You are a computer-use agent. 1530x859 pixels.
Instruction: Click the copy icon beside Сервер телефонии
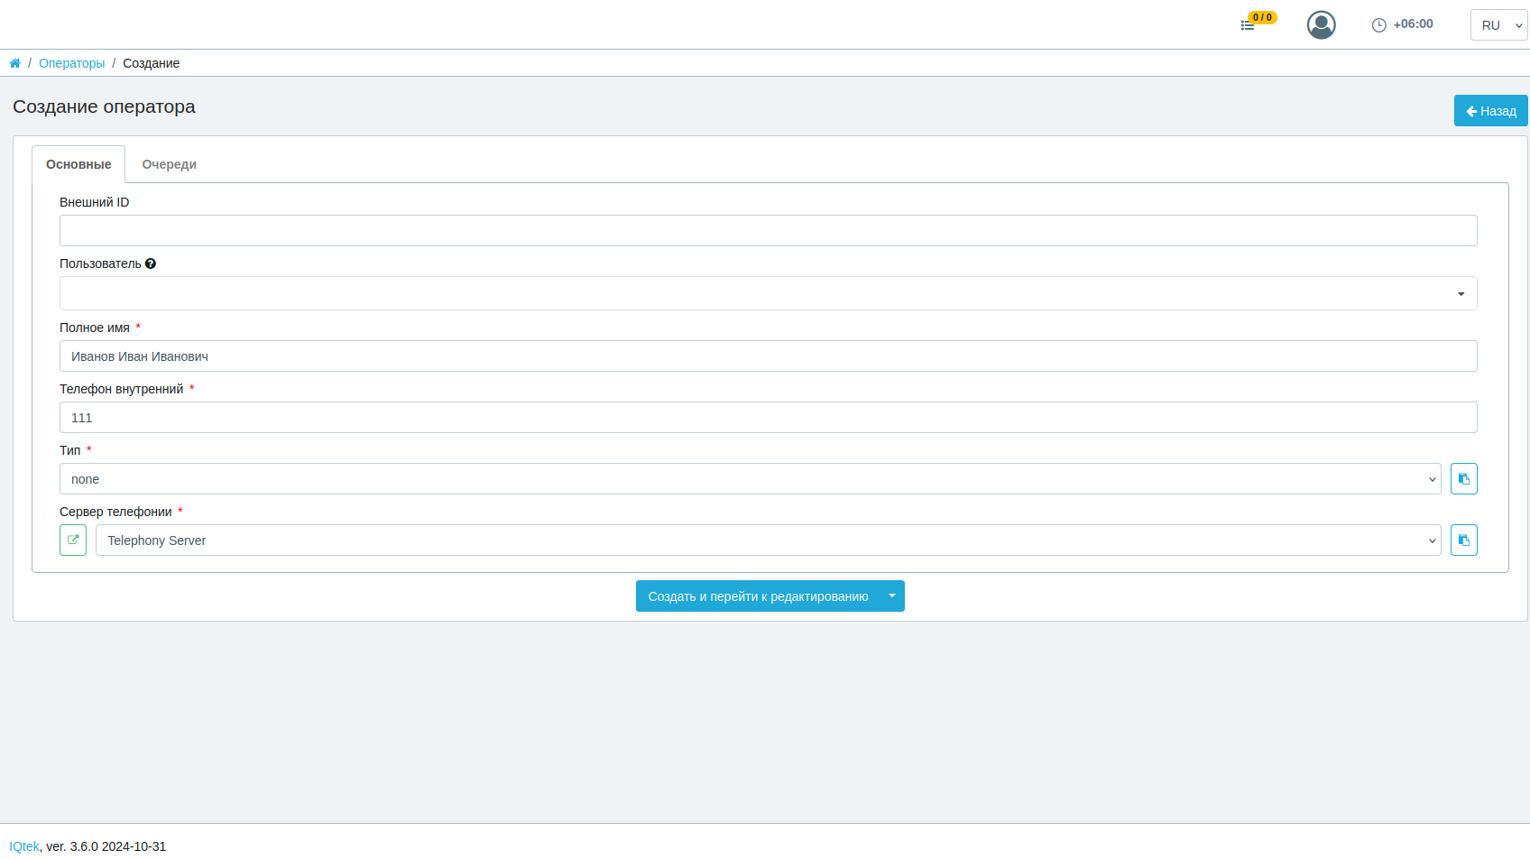tap(1464, 540)
